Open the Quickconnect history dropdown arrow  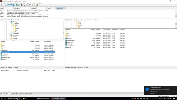[x=65, y=8]
